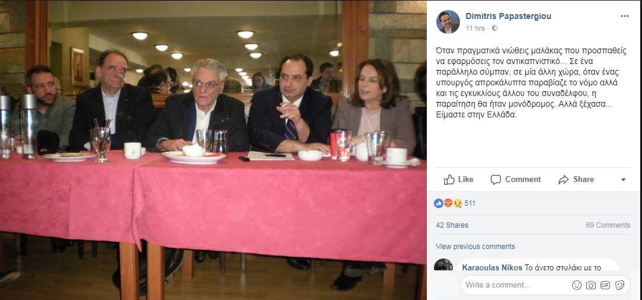Expand View previous comments
Viewport: 642px width, 300px height.
[x=475, y=247]
